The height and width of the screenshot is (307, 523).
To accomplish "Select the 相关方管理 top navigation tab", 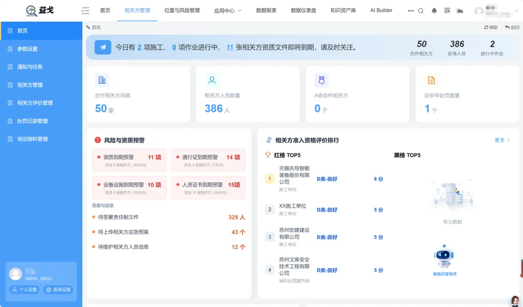I will [137, 11].
